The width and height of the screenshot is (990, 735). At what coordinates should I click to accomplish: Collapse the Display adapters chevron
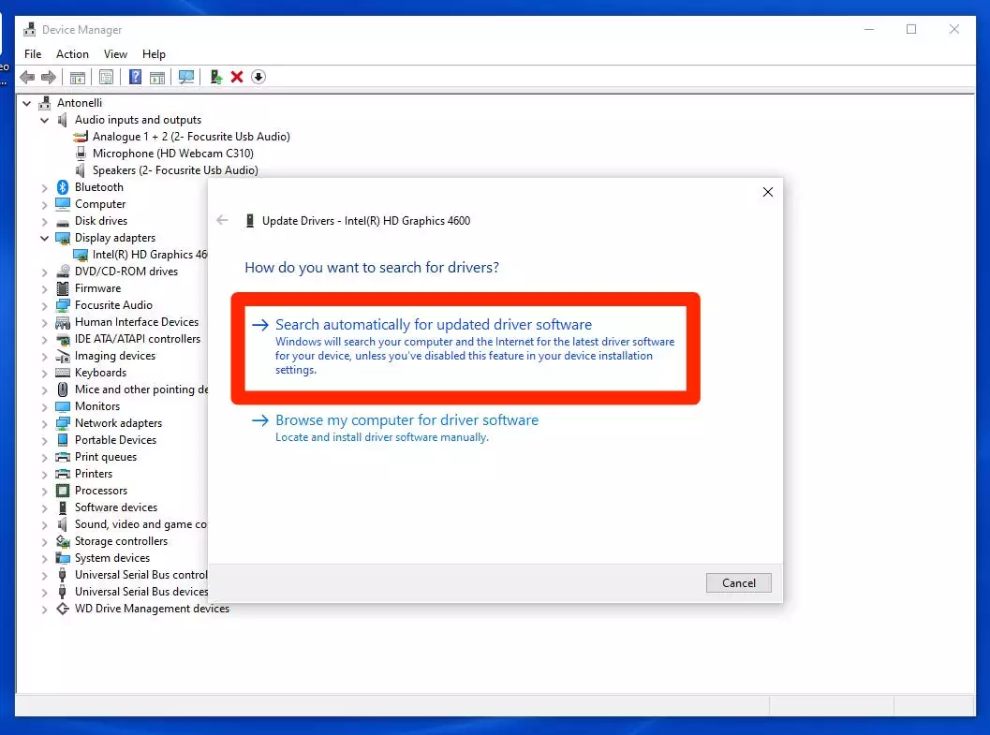[44, 238]
